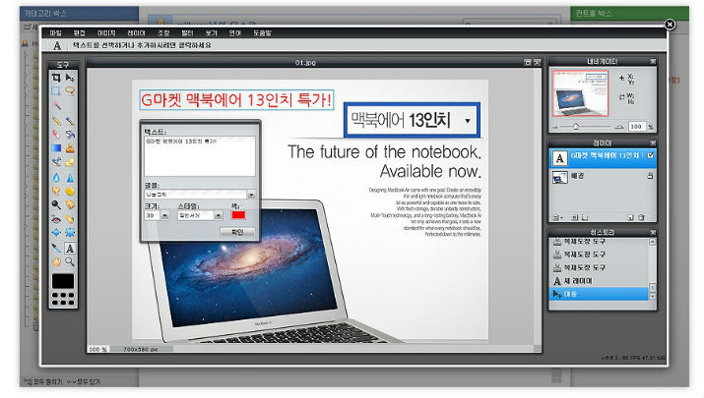Click 모두 닫기 in background window

(x=89, y=382)
